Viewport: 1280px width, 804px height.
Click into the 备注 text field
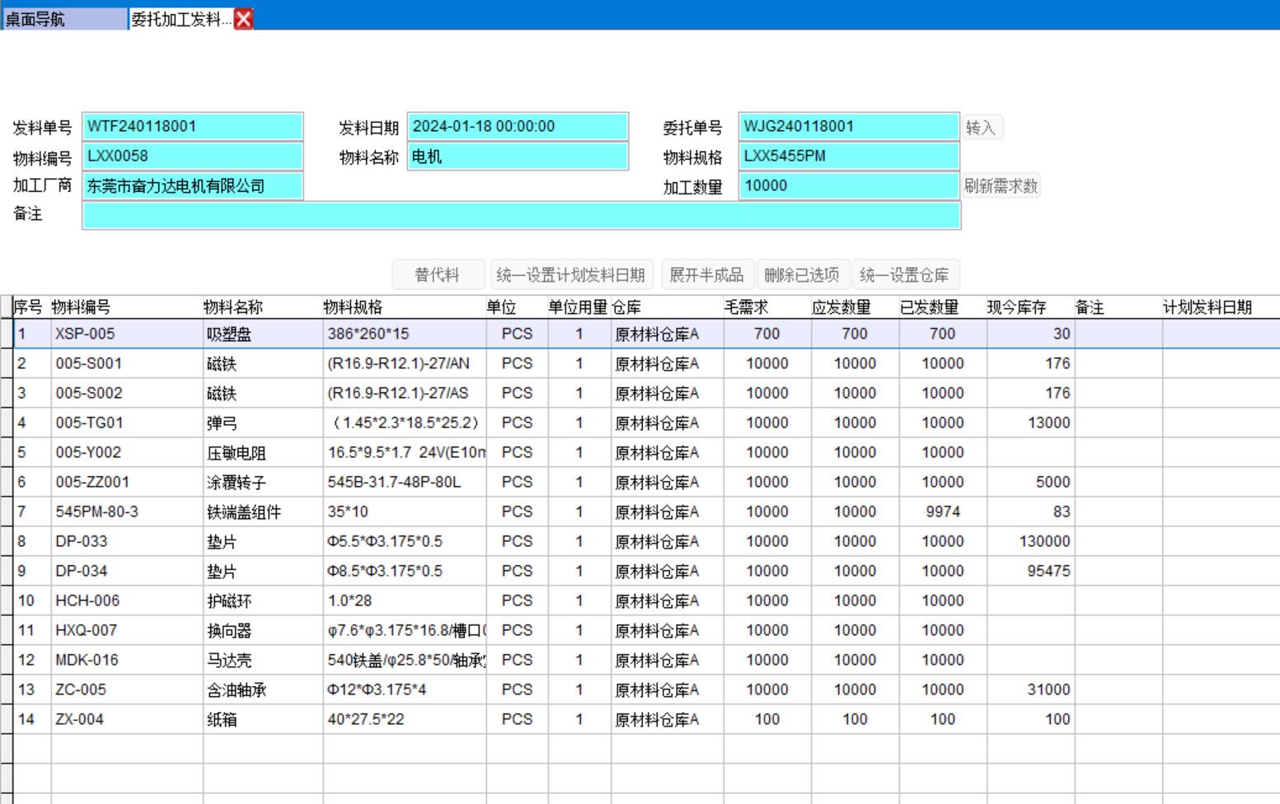521,216
